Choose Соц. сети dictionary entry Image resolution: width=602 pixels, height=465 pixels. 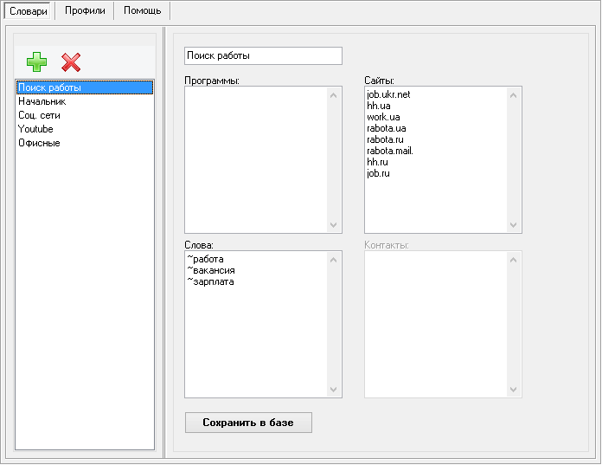(x=39, y=115)
